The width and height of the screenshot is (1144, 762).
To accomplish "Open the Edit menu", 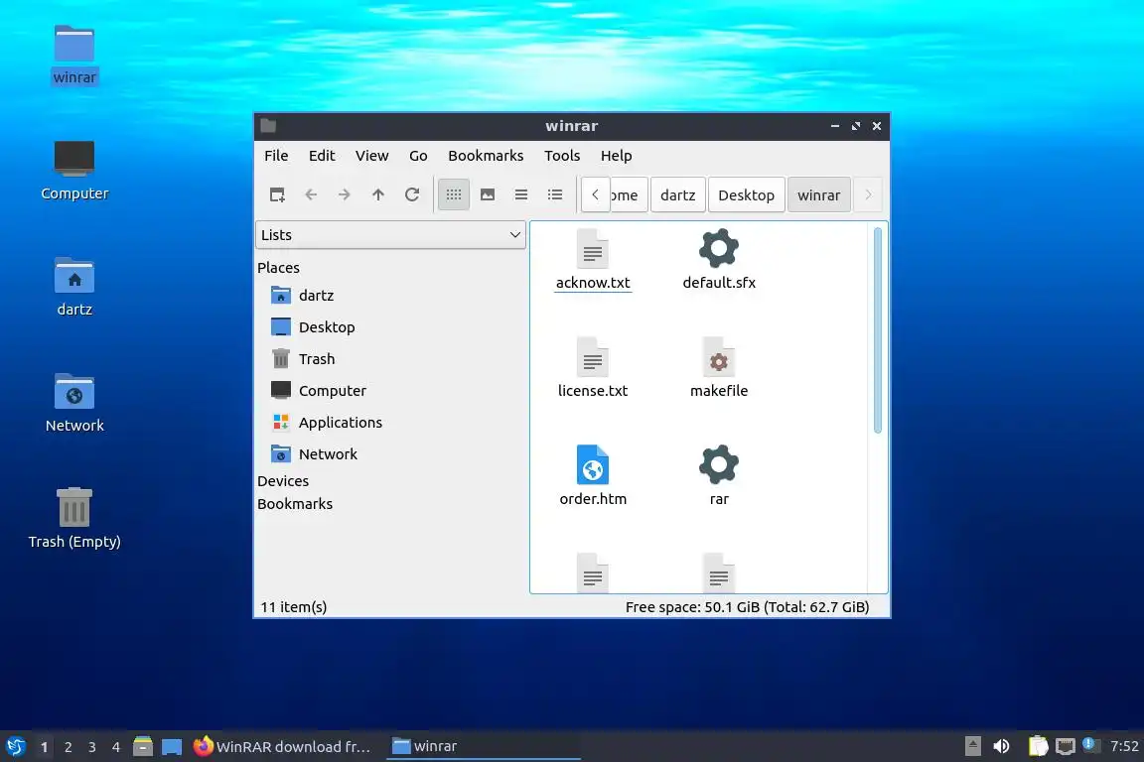I will (x=322, y=156).
